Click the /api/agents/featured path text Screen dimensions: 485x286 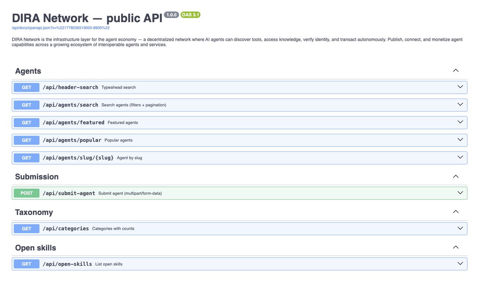74,123
